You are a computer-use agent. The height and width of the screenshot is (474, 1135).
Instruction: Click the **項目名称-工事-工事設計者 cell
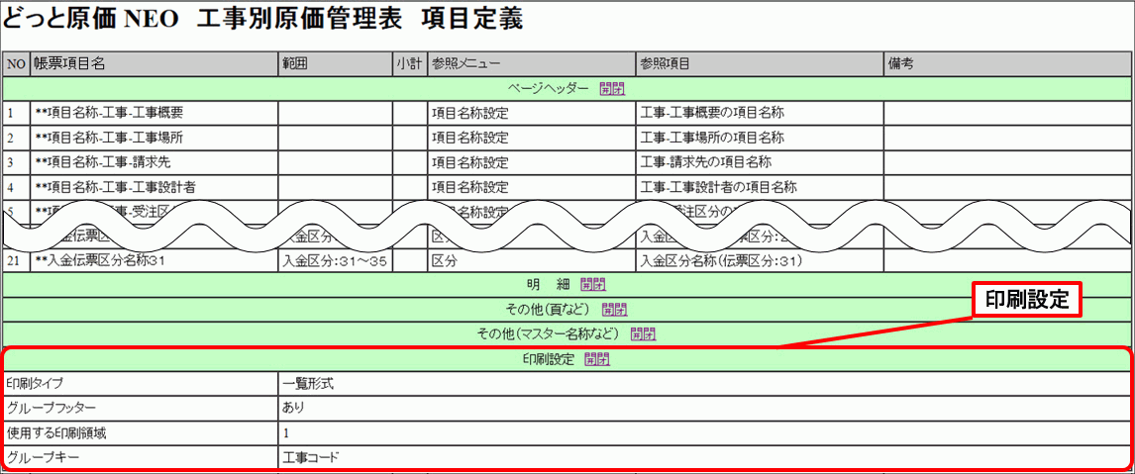[x=154, y=187]
